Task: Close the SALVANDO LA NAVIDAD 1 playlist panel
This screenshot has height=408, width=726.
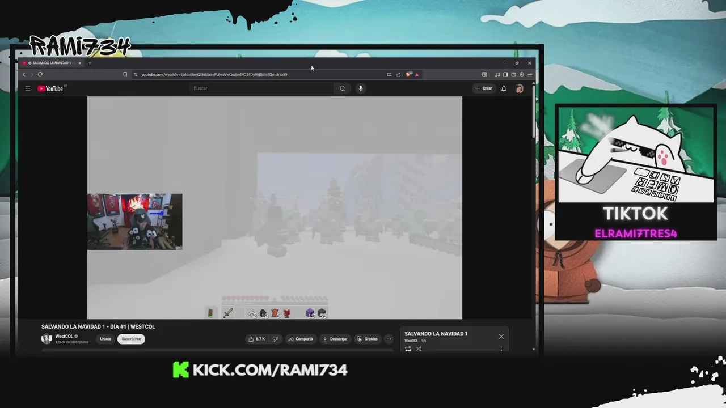Action: [x=501, y=337]
